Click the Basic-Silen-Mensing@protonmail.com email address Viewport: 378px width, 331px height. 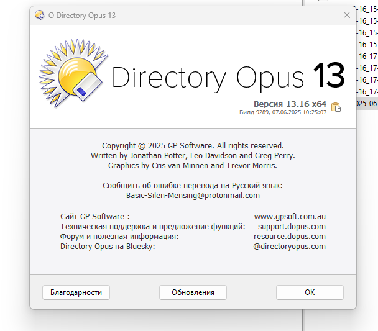pos(193,195)
